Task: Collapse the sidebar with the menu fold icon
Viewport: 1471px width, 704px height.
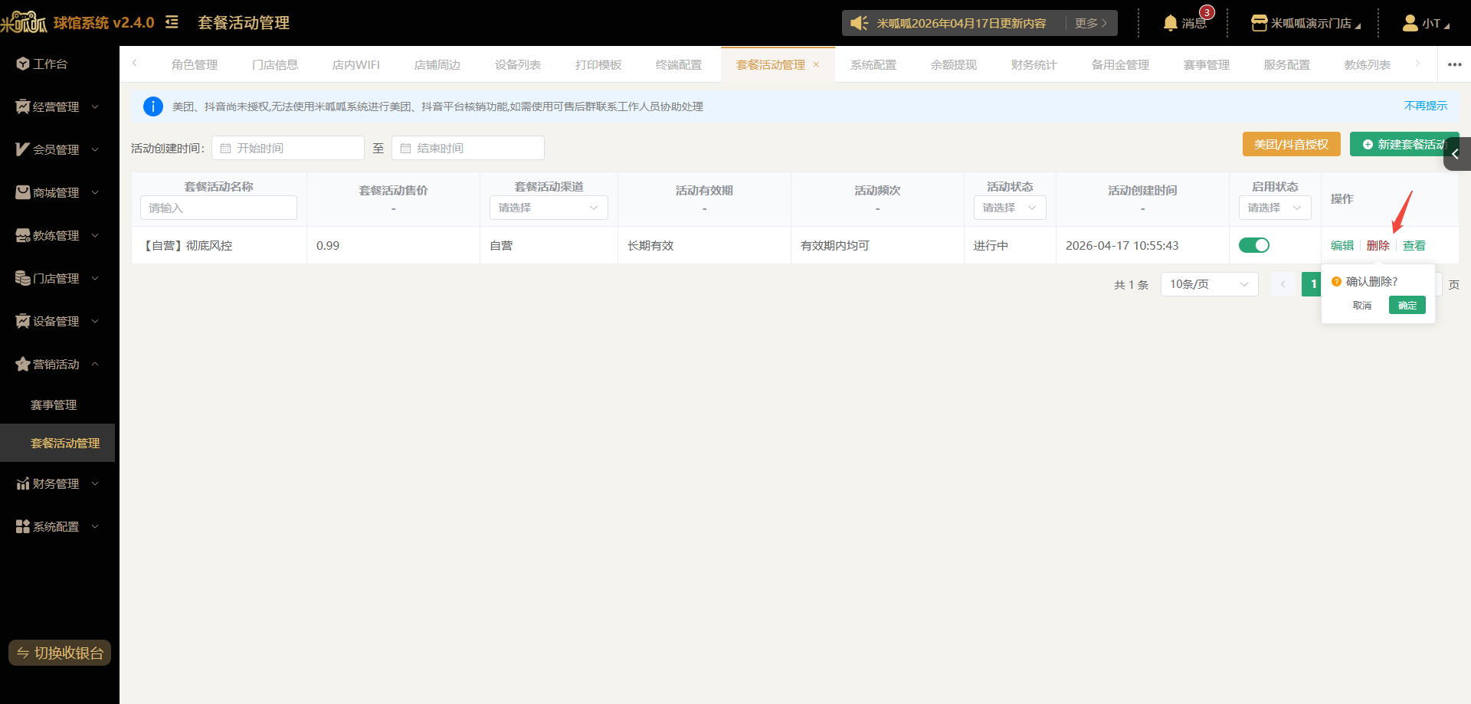Action: pyautogui.click(x=172, y=22)
